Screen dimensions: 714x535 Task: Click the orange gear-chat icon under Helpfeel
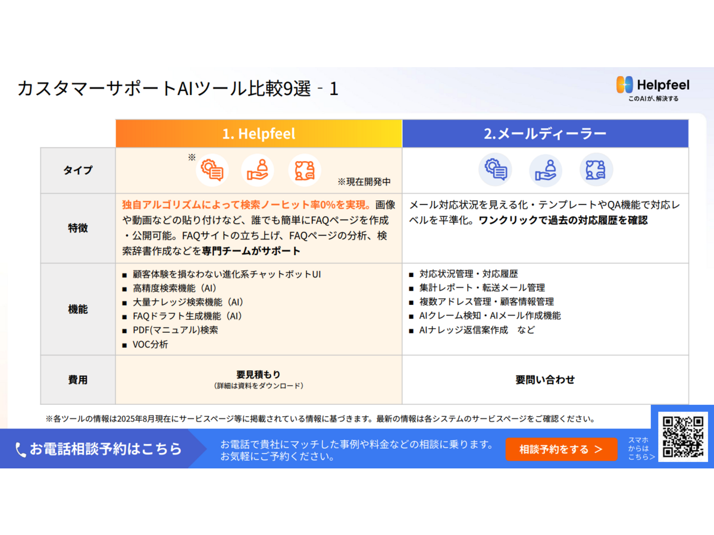[212, 170]
